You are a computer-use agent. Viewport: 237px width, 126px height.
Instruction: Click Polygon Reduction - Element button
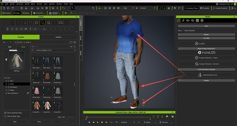206,64
